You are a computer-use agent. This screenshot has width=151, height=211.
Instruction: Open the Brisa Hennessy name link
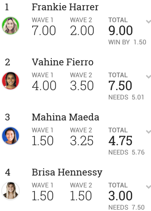pyautogui.click(x=67, y=172)
